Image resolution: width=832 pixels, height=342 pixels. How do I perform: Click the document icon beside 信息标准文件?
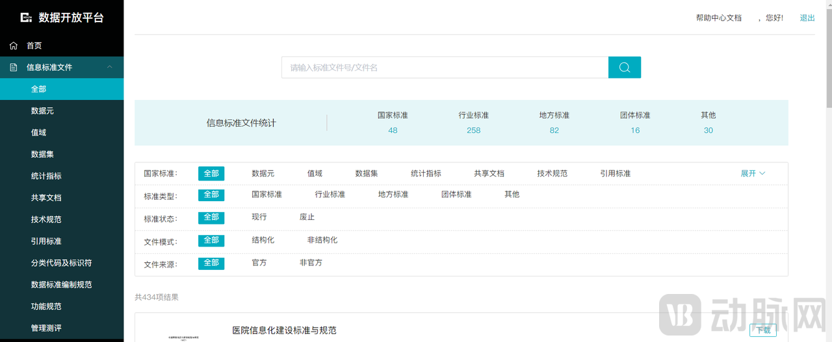[14, 67]
